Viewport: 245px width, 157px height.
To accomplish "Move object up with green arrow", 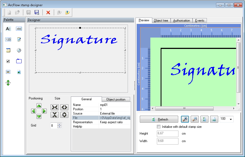I will tap(39, 106).
